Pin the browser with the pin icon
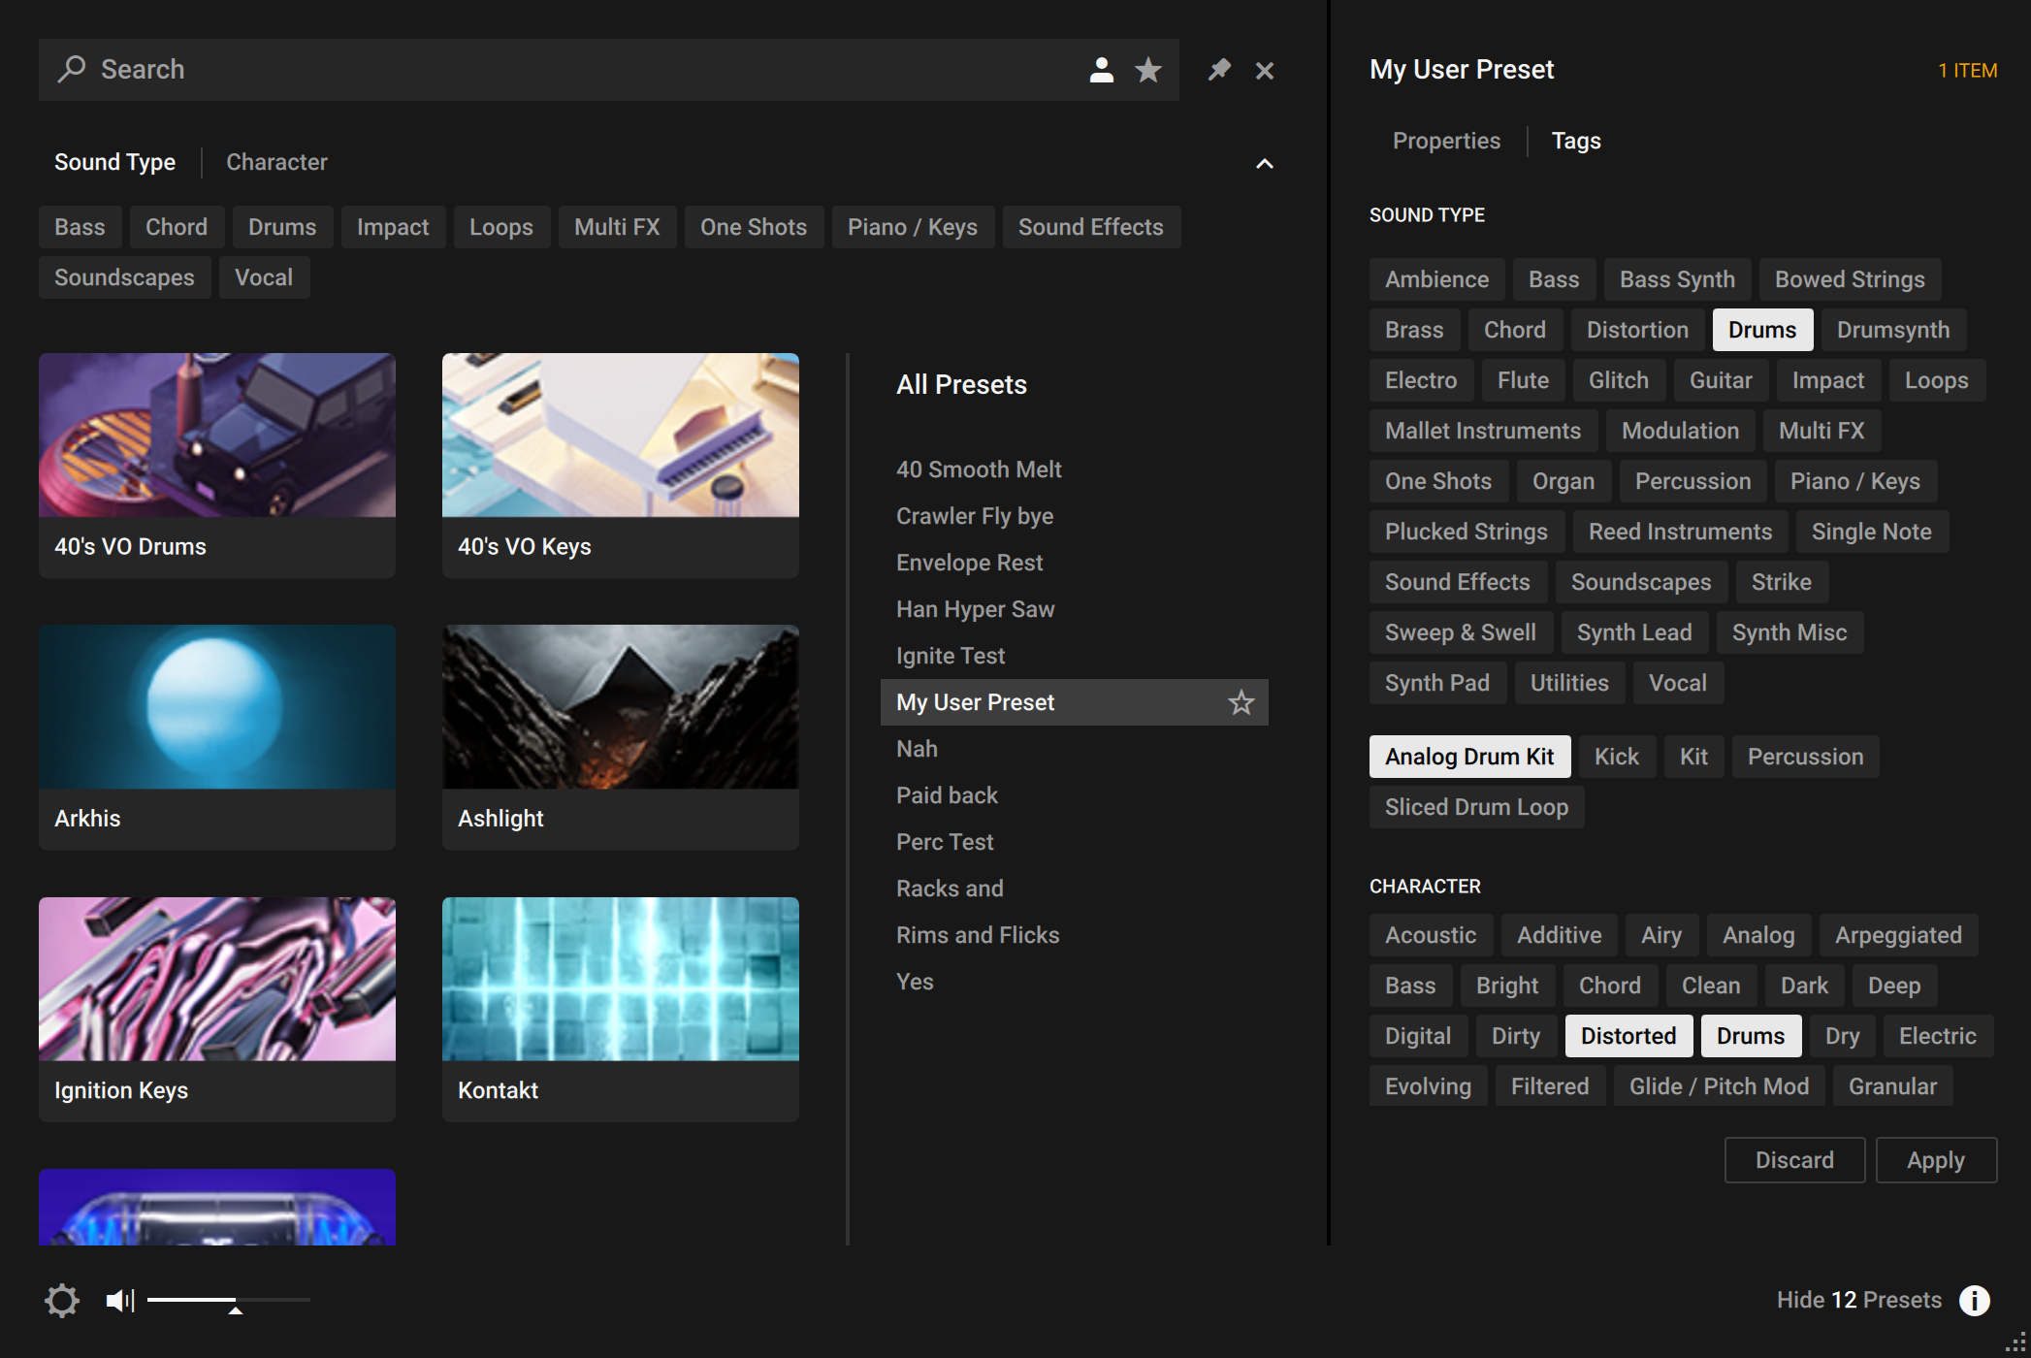The width and height of the screenshot is (2031, 1358). [x=1218, y=69]
